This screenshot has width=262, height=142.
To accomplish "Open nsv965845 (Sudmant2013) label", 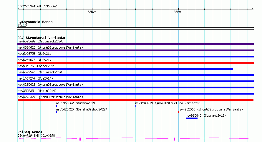I will click(x=206, y=115).
